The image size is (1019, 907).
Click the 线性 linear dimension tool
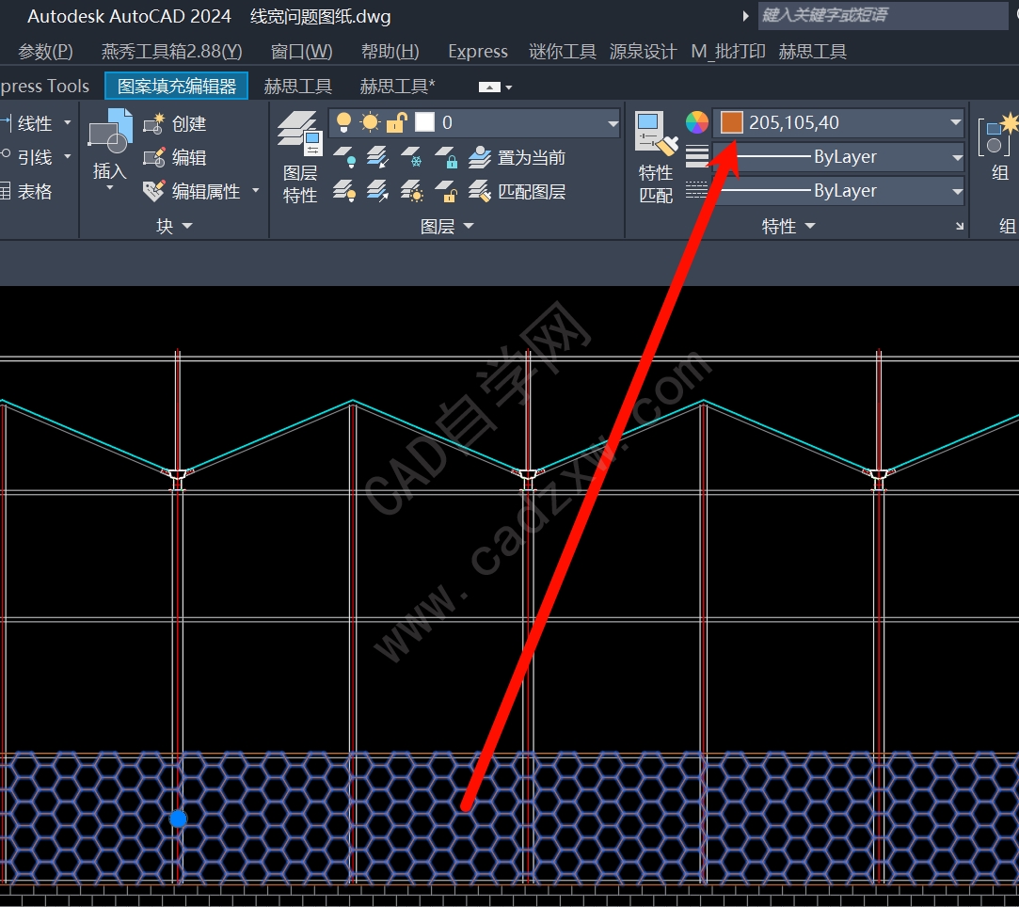(x=27, y=123)
